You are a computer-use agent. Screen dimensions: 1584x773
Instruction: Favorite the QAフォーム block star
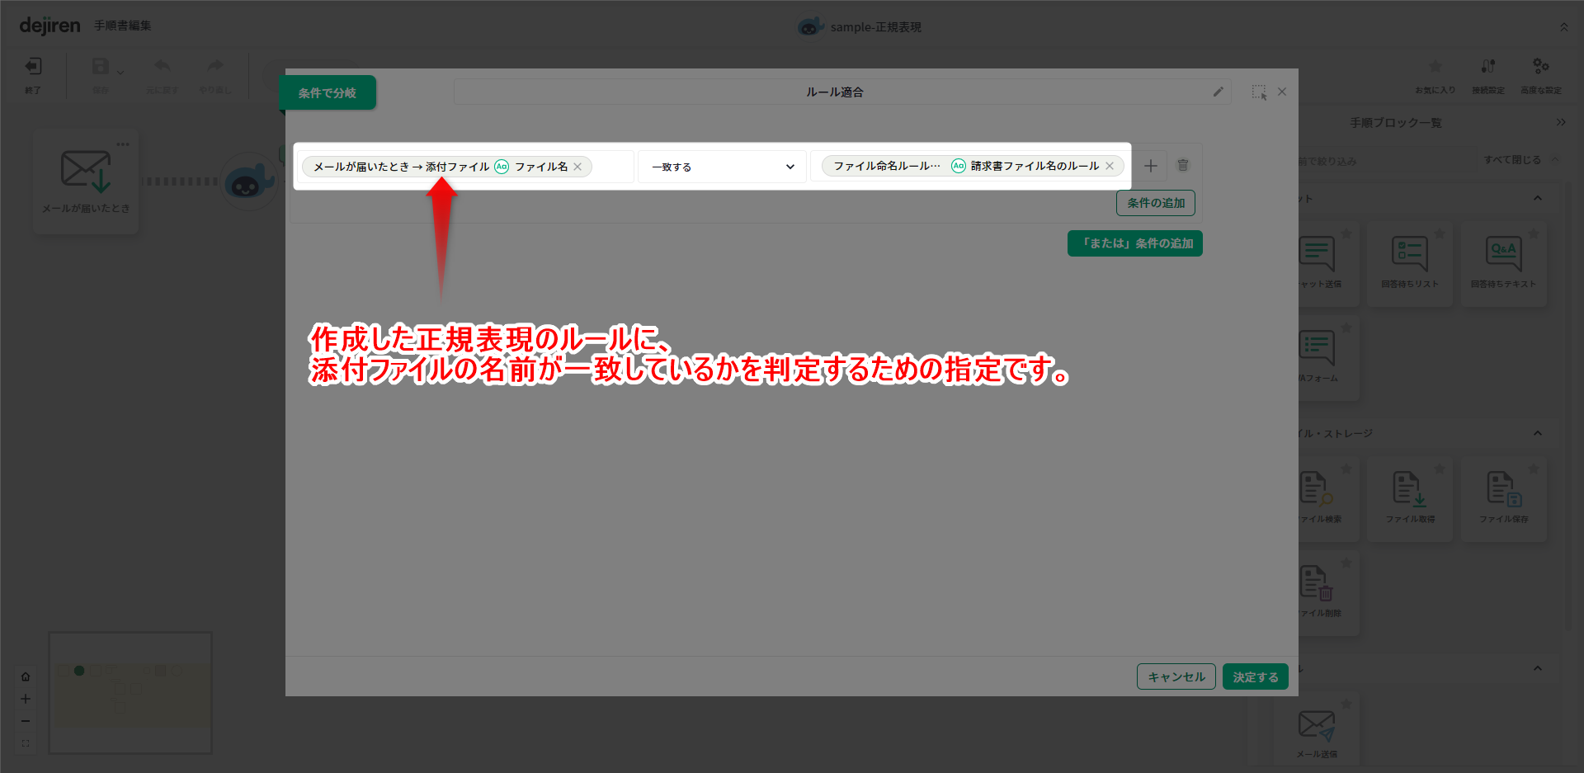pyautogui.click(x=1346, y=328)
